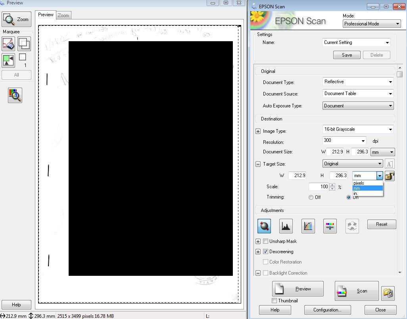Open the Tone Correction icon
The height and width of the screenshot is (319, 407).
[308, 226]
